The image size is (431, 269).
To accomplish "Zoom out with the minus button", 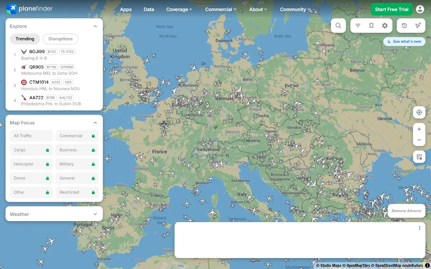I will click(419, 140).
